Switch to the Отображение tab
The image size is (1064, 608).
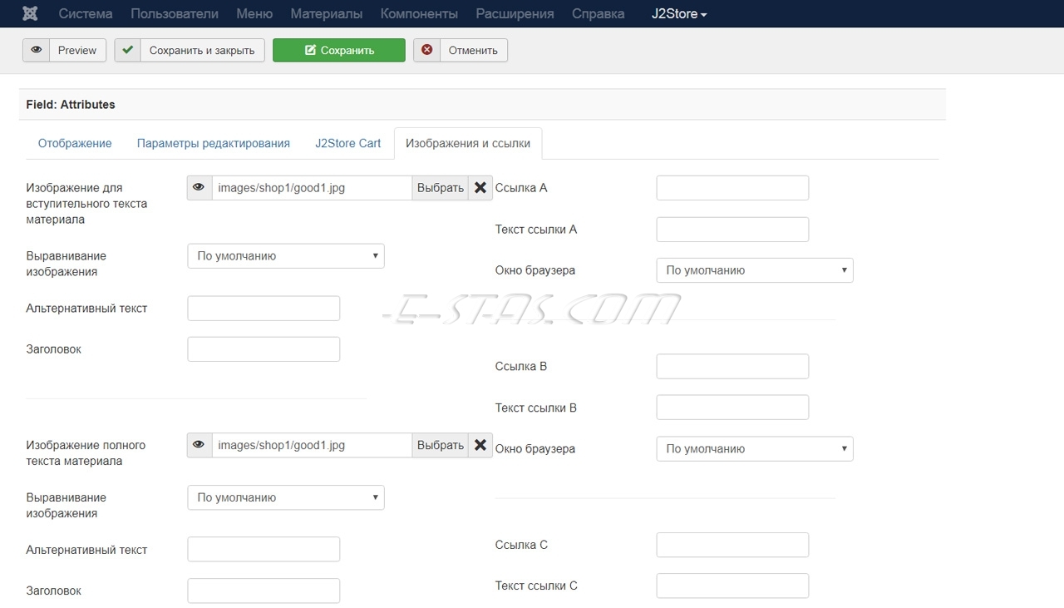[75, 143]
